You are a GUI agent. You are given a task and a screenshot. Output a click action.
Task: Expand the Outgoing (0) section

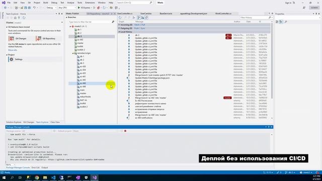point(119,28)
